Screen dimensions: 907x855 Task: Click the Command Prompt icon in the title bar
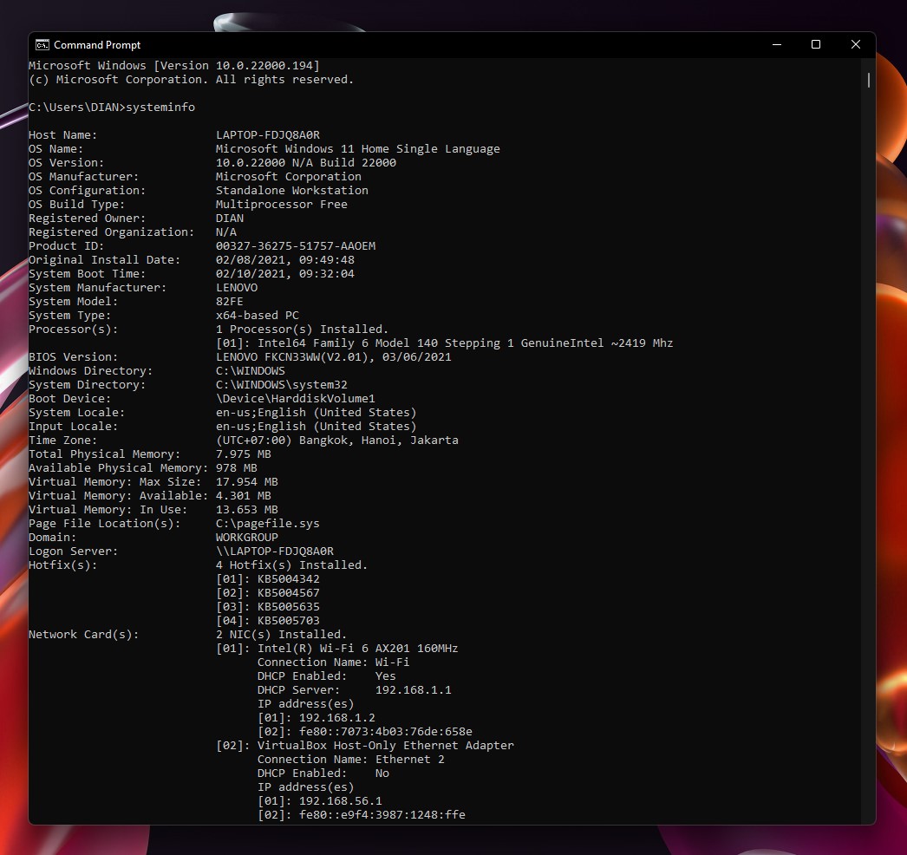pos(41,44)
